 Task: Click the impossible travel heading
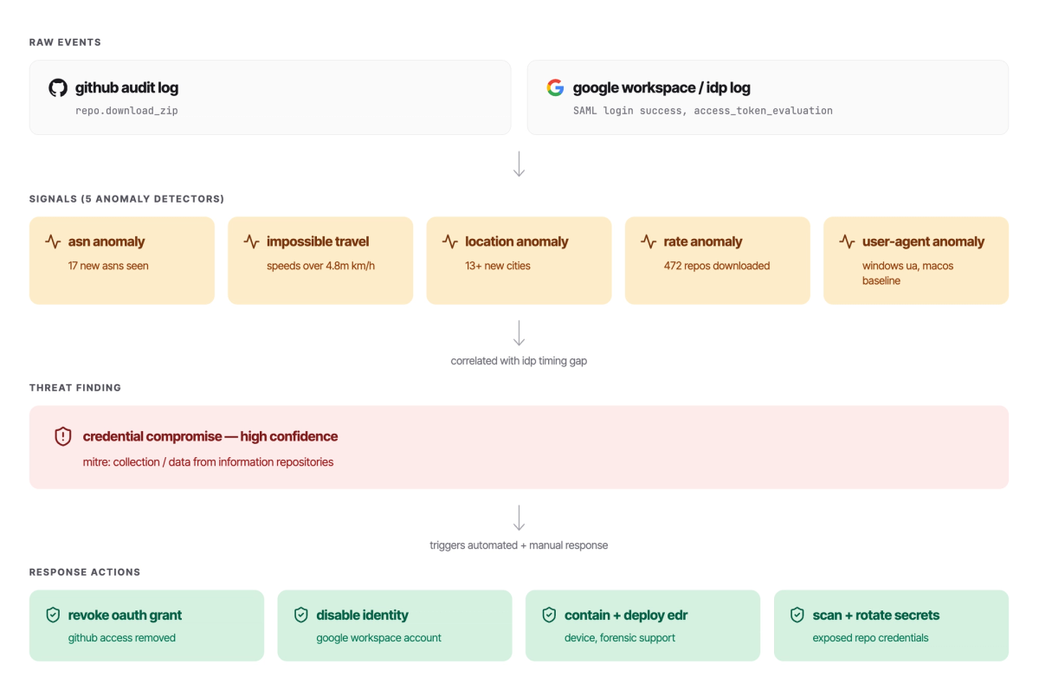pyautogui.click(x=318, y=242)
